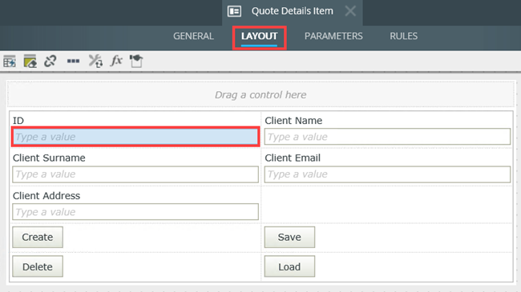Open the PARAMETERS tab
This screenshot has height=292, width=521.
click(x=333, y=36)
